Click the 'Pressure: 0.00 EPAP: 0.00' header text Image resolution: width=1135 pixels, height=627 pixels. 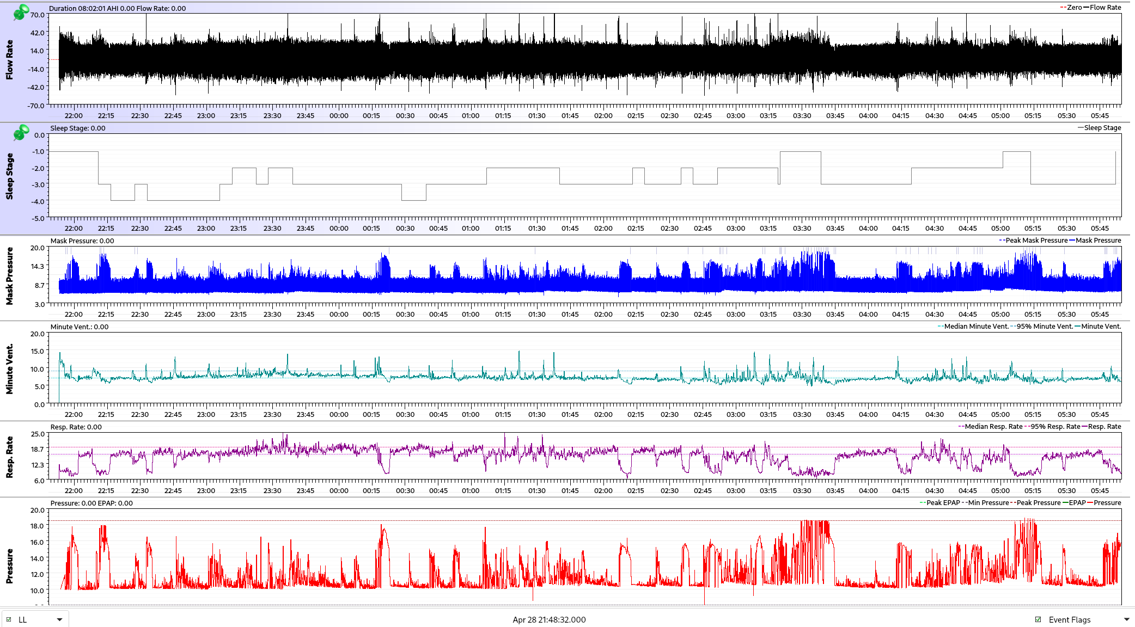(x=91, y=503)
